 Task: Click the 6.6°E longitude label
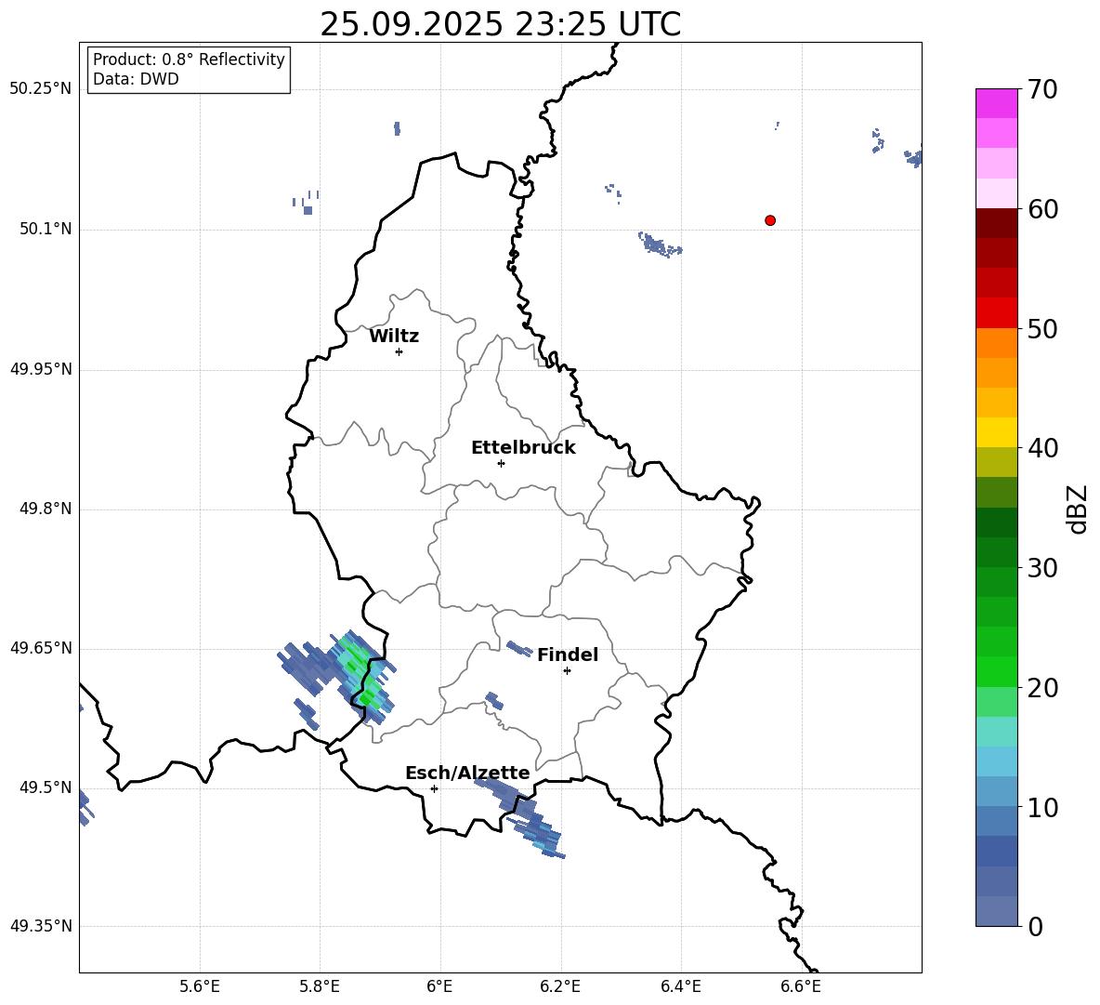[x=801, y=986]
